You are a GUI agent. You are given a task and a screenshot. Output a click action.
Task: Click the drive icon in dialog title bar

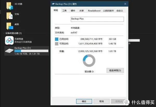(53, 4)
